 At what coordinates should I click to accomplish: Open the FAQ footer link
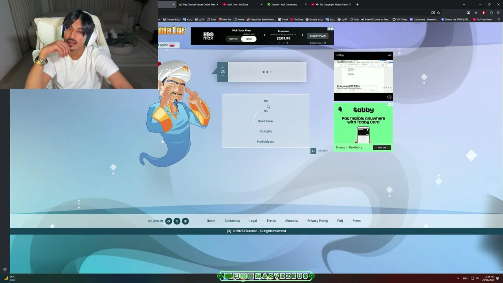[x=340, y=221]
